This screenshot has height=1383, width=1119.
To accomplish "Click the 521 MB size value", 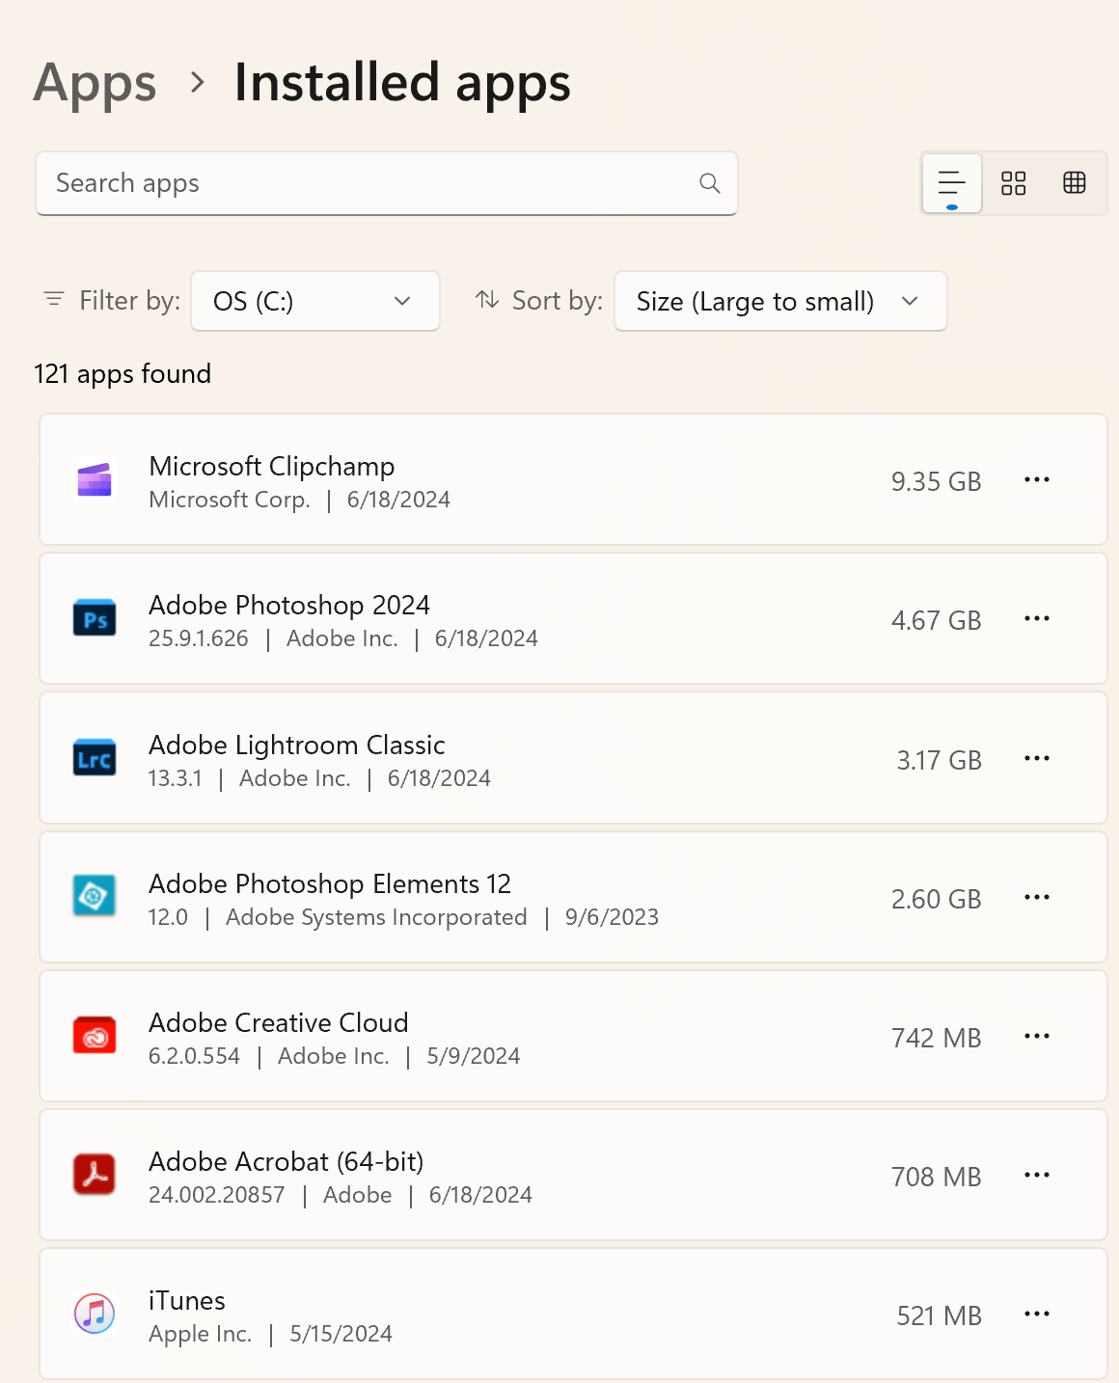I will coord(939,1315).
